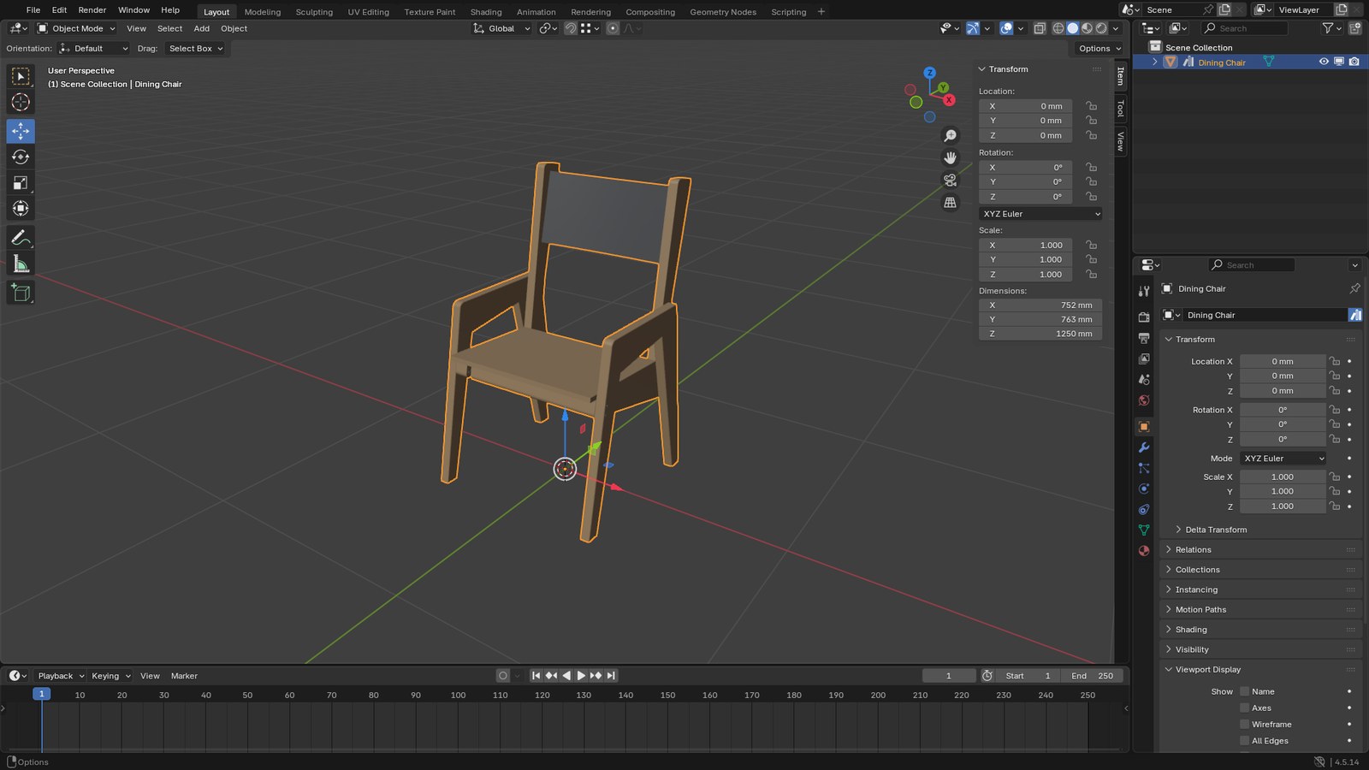The image size is (1369, 770).
Task: Switch perspective/orthographic grid icon
Action: (x=950, y=203)
